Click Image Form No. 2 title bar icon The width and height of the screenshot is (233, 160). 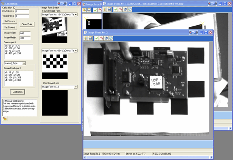click(x=85, y=32)
